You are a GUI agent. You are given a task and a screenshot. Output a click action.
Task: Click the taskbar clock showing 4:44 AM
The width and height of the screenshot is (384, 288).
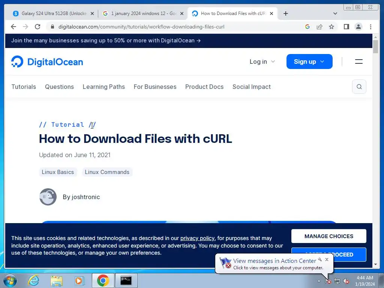[x=365, y=281]
